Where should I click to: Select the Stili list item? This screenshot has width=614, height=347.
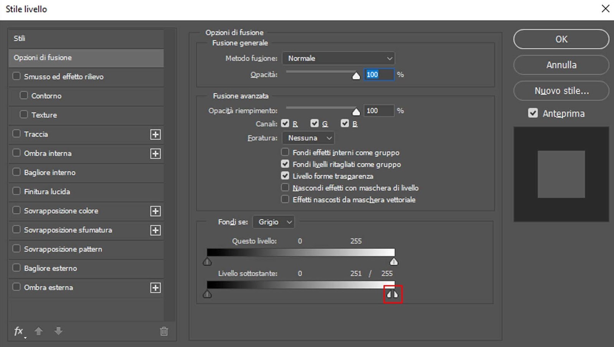point(86,38)
